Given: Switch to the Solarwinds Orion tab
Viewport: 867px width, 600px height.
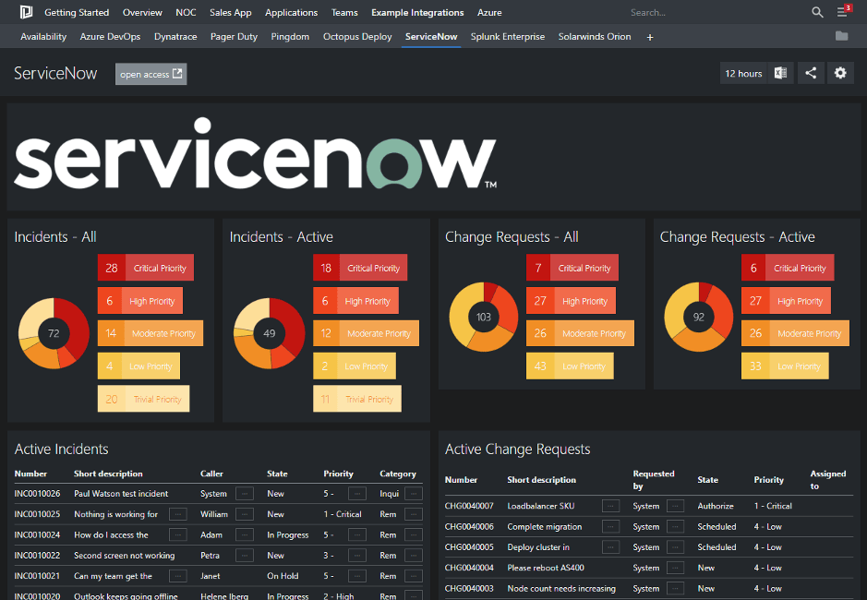Looking at the screenshot, I should point(595,37).
